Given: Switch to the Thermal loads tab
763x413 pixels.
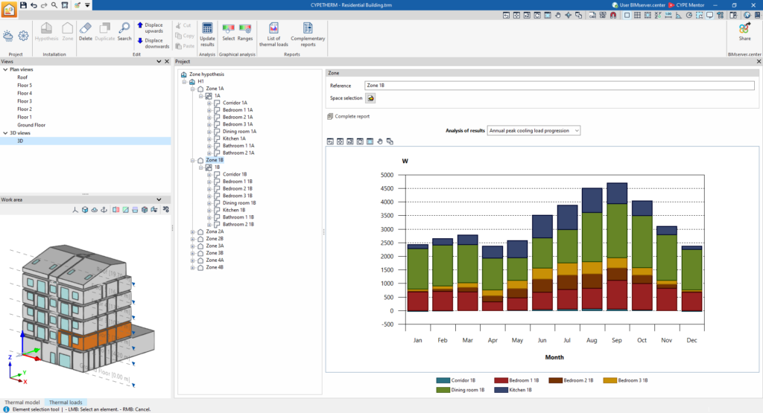Looking at the screenshot, I should pos(66,403).
